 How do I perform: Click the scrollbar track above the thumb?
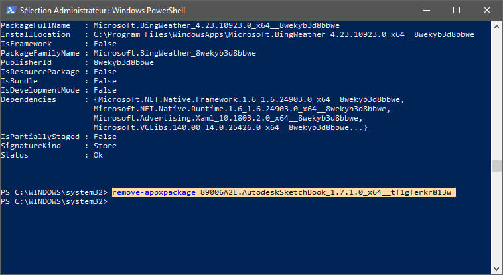pos(496,95)
